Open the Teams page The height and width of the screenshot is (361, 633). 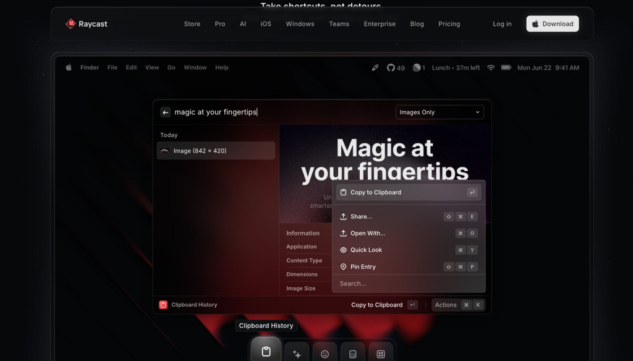339,24
